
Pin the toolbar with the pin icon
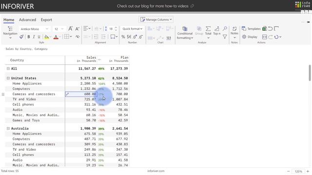tap(309, 22)
